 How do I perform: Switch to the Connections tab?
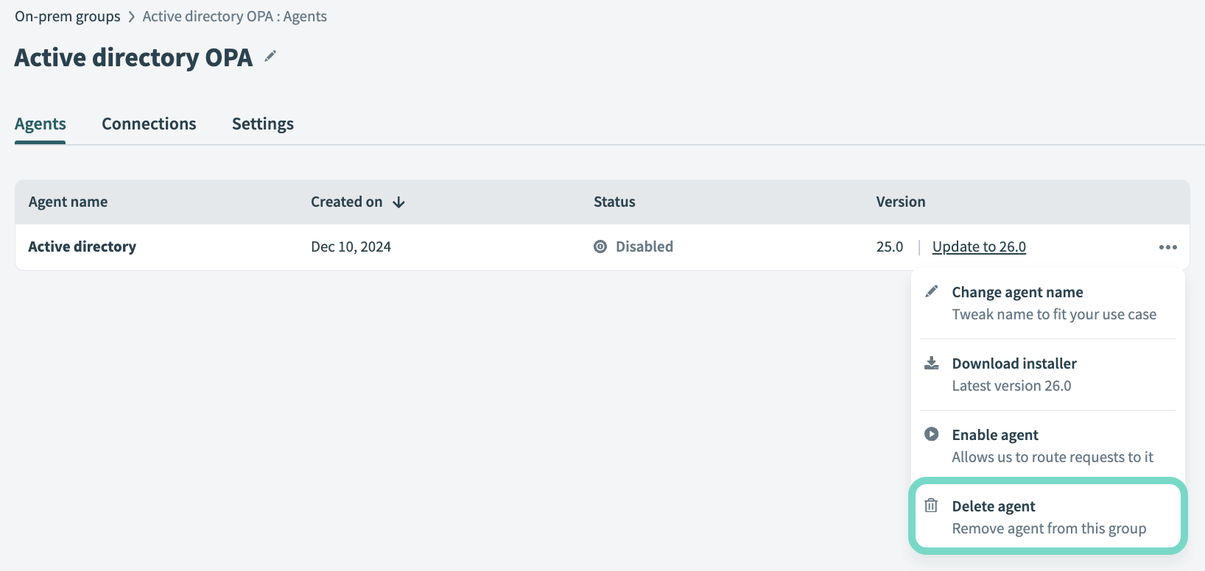pyautogui.click(x=149, y=124)
